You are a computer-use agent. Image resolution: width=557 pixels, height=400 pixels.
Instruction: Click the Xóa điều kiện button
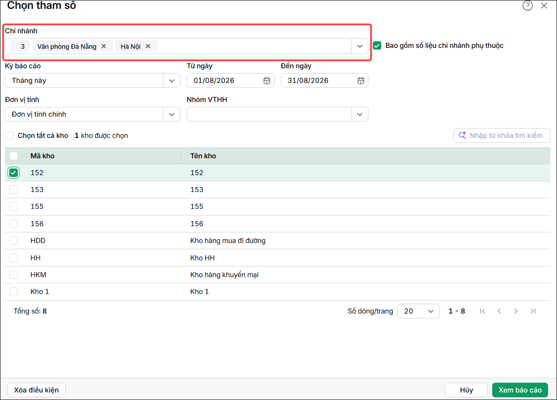pyautogui.click(x=36, y=390)
